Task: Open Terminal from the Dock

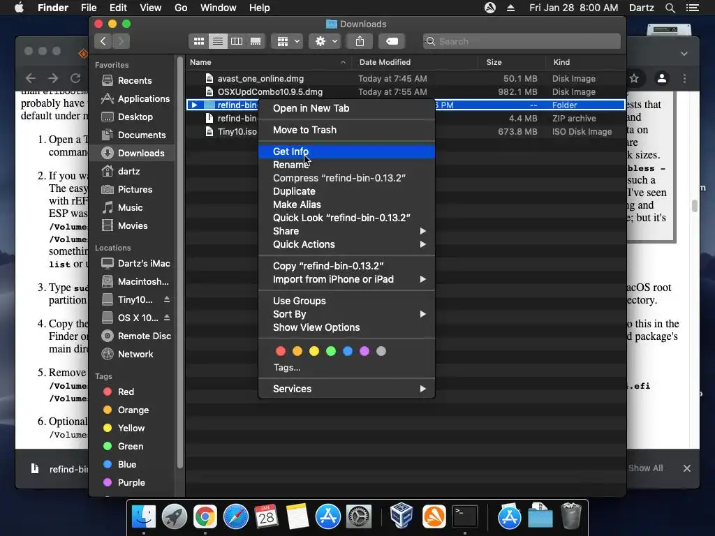Action: click(464, 516)
